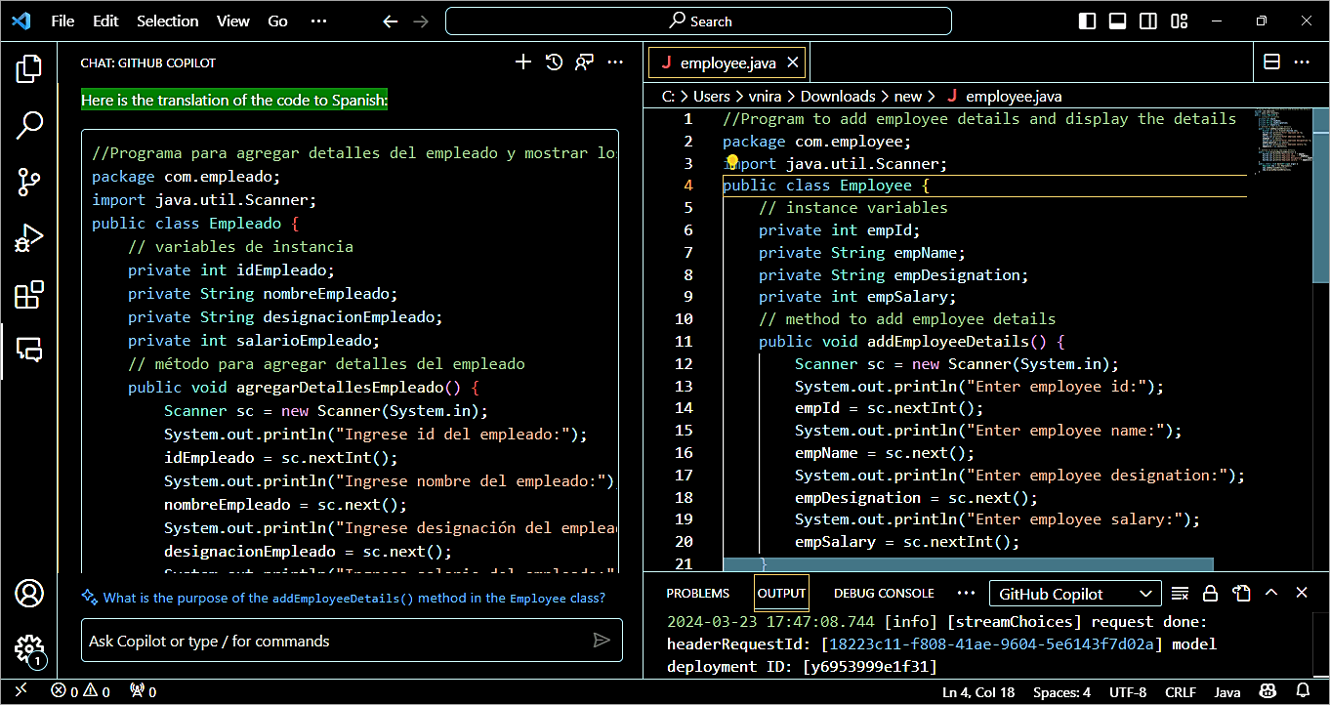Show Copilot chat history
Viewport: 1330px width, 705px height.
coord(554,62)
